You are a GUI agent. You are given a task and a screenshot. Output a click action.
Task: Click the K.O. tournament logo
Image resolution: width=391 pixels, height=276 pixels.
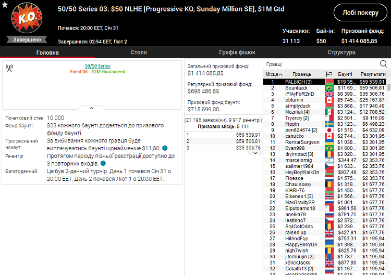[x=23, y=19]
